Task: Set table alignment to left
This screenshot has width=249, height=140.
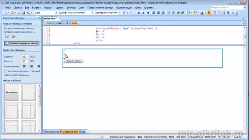Action: click(x=25, y=66)
